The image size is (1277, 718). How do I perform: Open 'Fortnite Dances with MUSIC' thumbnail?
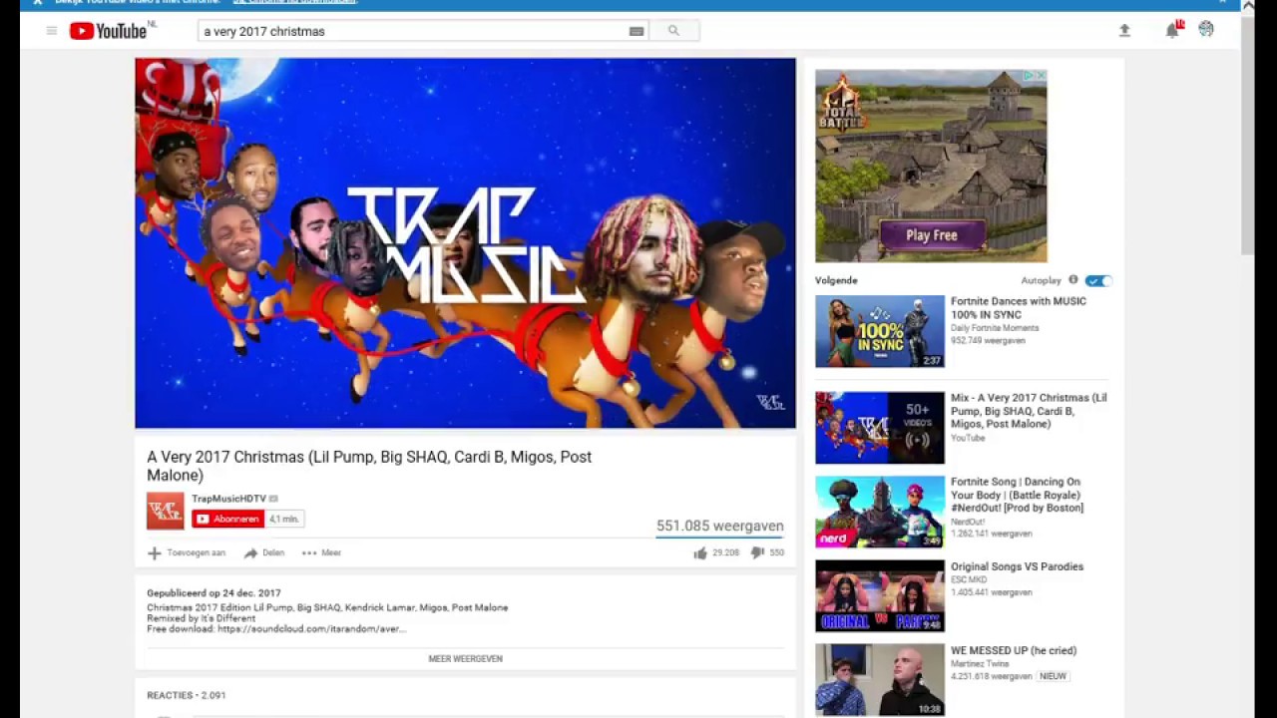pos(880,331)
